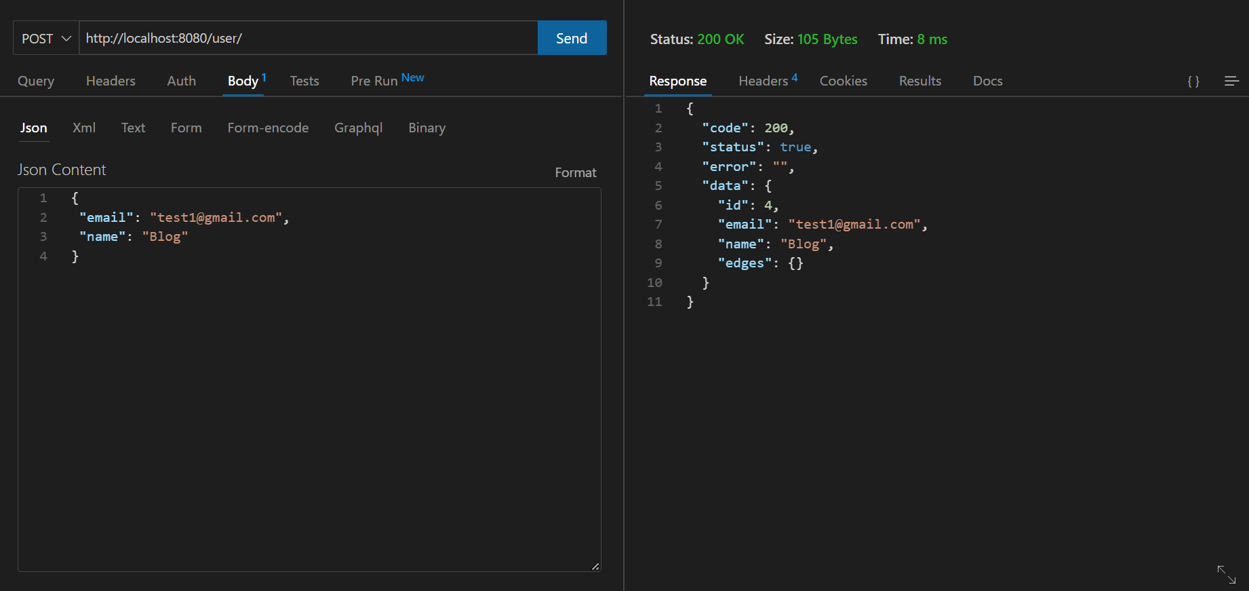
Task: Open the Pre Run tab
Action: tap(374, 81)
